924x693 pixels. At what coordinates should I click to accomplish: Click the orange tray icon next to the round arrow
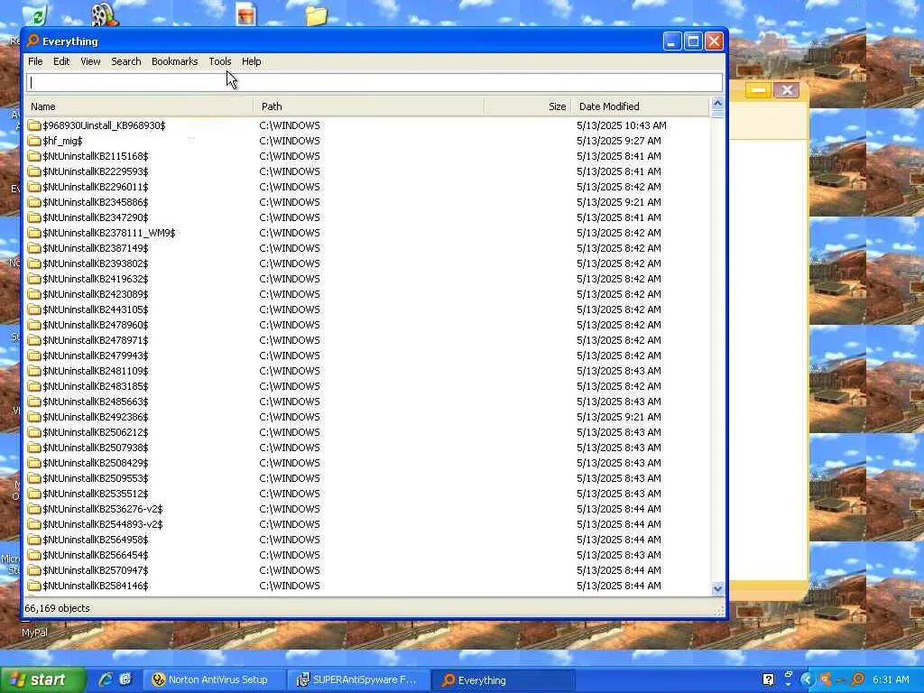[826, 679]
